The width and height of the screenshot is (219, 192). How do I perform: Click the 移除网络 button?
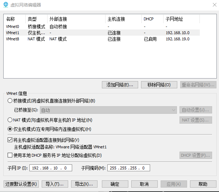point(159,85)
